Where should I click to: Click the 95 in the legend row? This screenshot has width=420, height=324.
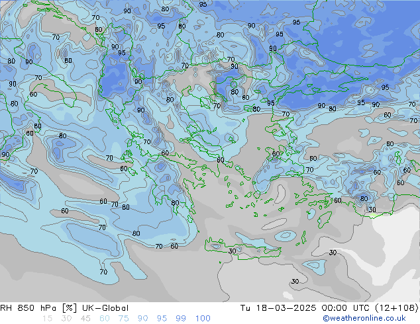pyautogui.click(x=162, y=319)
